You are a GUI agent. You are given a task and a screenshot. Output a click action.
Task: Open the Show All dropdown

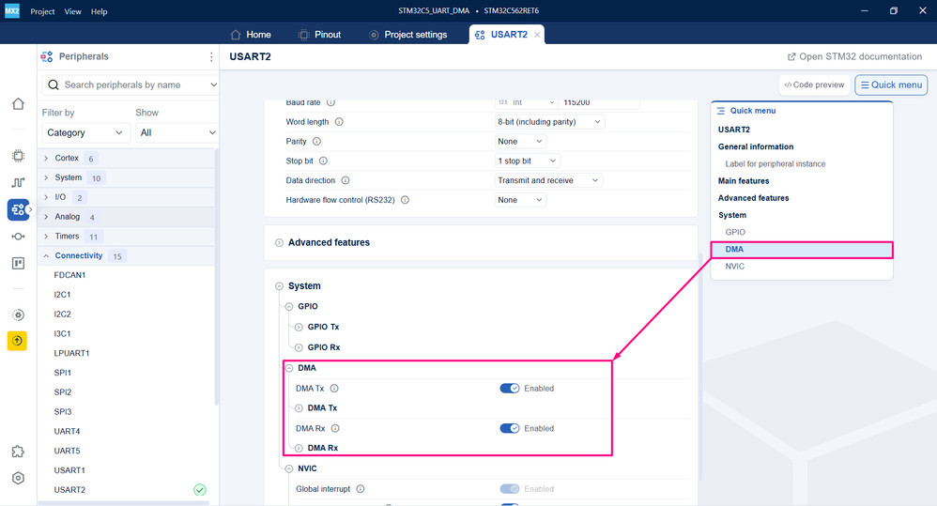point(177,132)
